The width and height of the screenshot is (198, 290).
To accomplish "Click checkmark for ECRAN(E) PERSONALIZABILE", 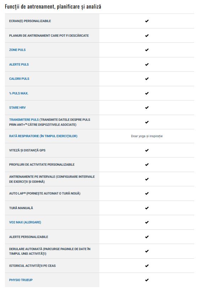I will (x=147, y=21).
